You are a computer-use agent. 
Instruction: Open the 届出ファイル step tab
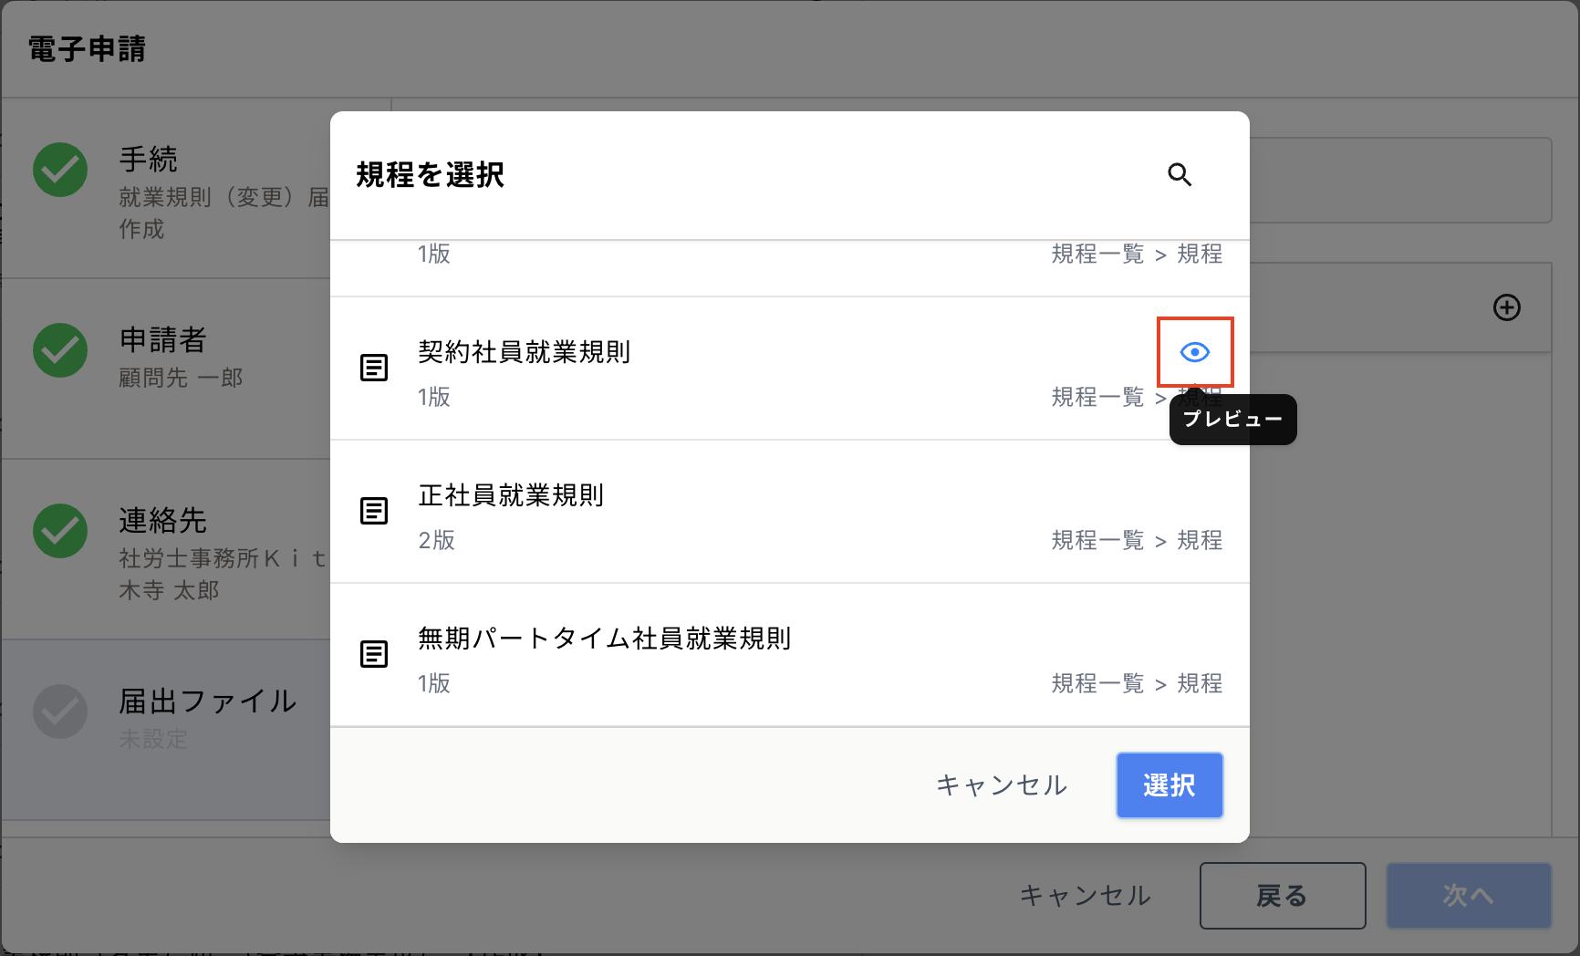pyautogui.click(x=207, y=701)
